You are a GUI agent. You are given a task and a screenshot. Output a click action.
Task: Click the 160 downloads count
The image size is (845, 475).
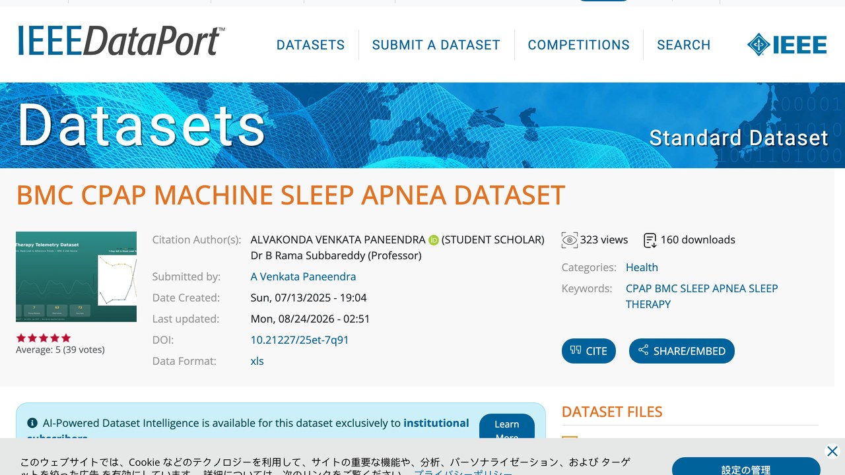click(x=698, y=240)
